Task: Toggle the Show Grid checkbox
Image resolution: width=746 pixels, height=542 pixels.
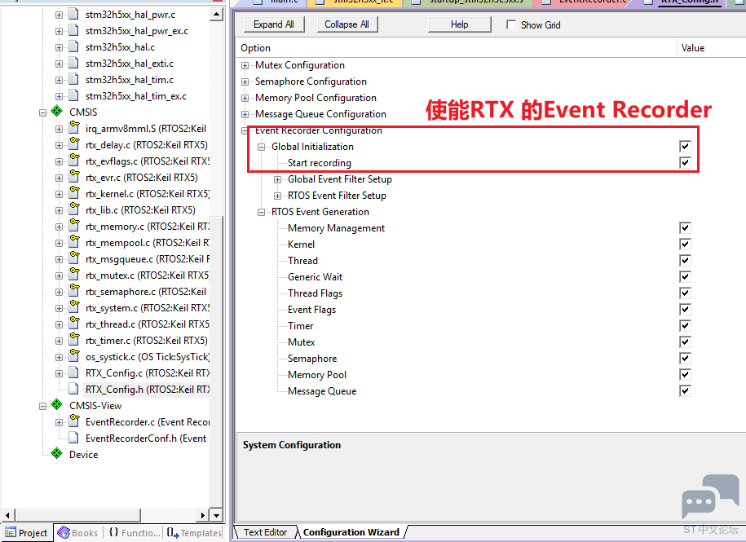Action: coord(511,24)
